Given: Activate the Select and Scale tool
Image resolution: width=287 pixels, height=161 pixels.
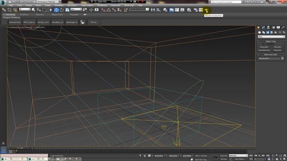Looking at the screenshot, I should tap(67, 10).
